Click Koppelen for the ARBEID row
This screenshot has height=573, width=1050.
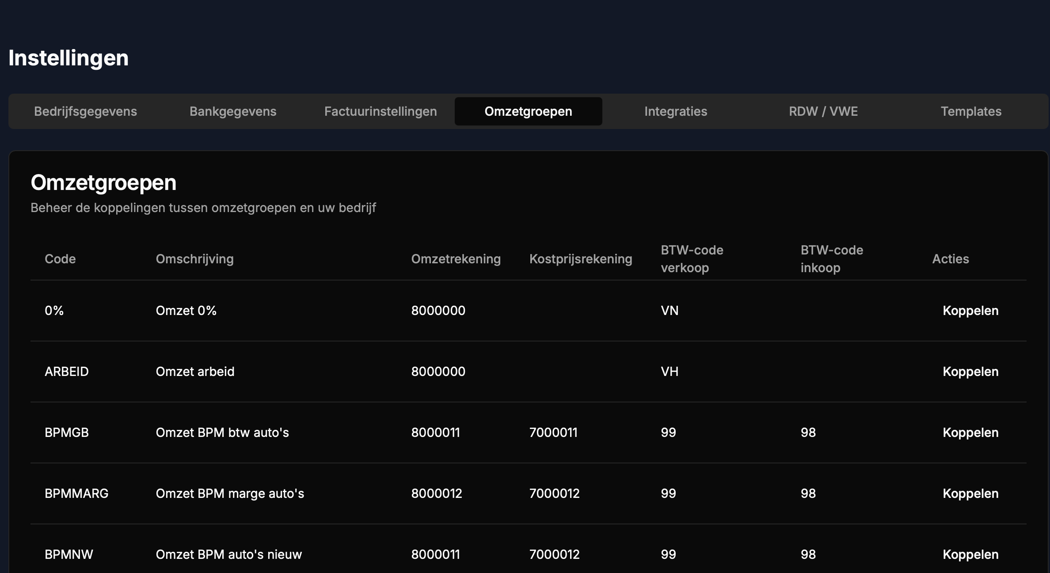point(970,372)
